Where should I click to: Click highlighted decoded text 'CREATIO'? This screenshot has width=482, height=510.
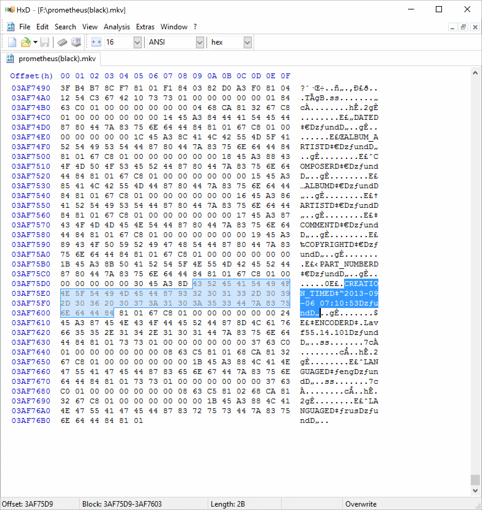(361, 284)
